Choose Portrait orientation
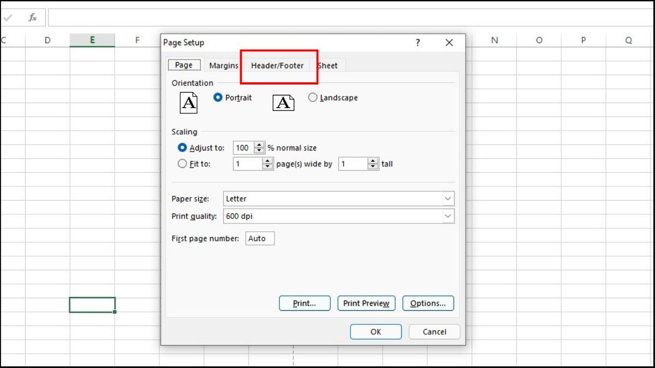The width and height of the screenshot is (655, 368). 233,98
